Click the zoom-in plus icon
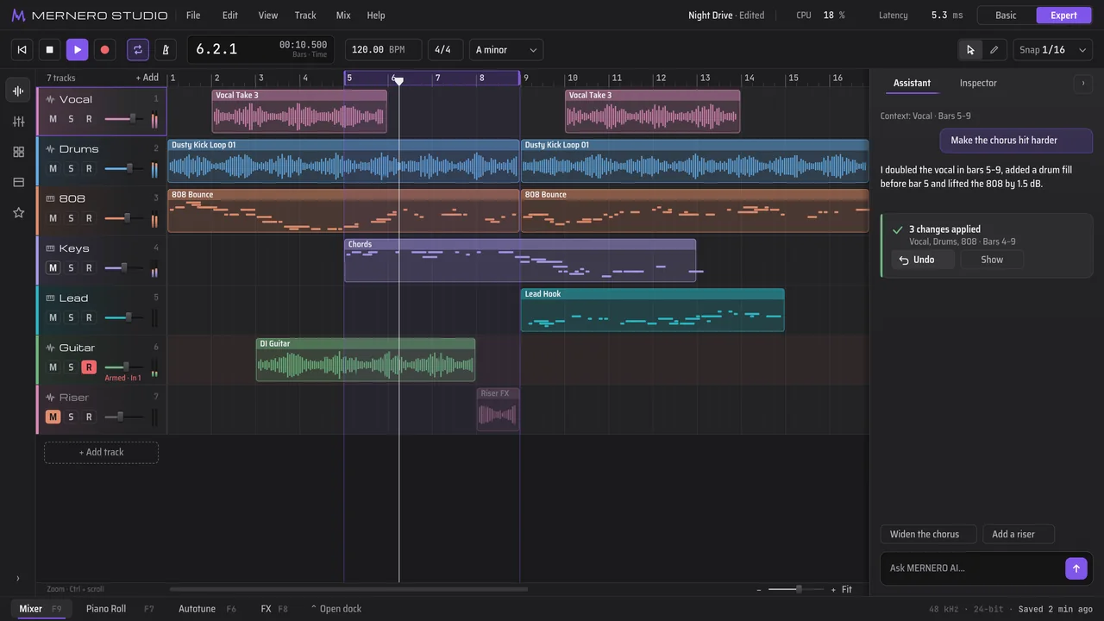 click(833, 590)
